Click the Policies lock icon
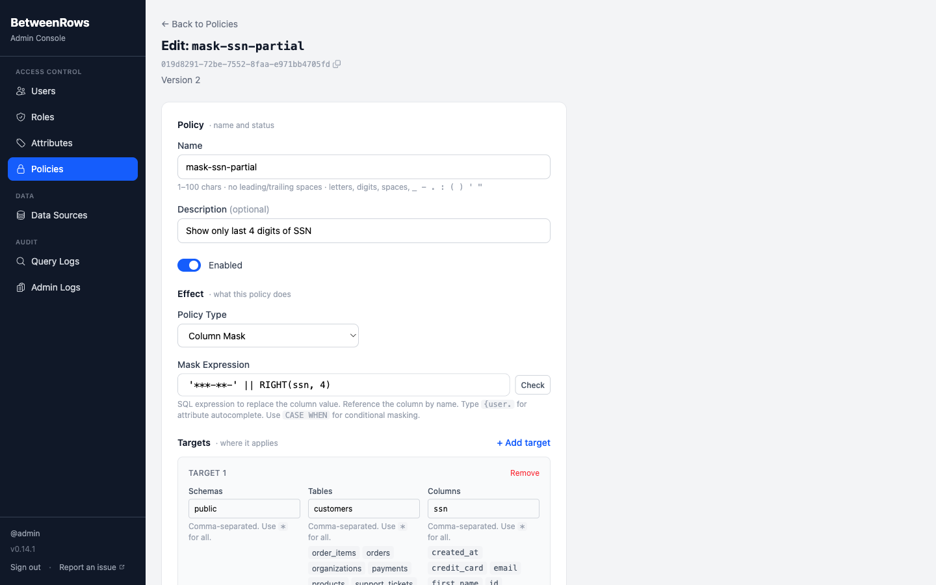 click(21, 169)
